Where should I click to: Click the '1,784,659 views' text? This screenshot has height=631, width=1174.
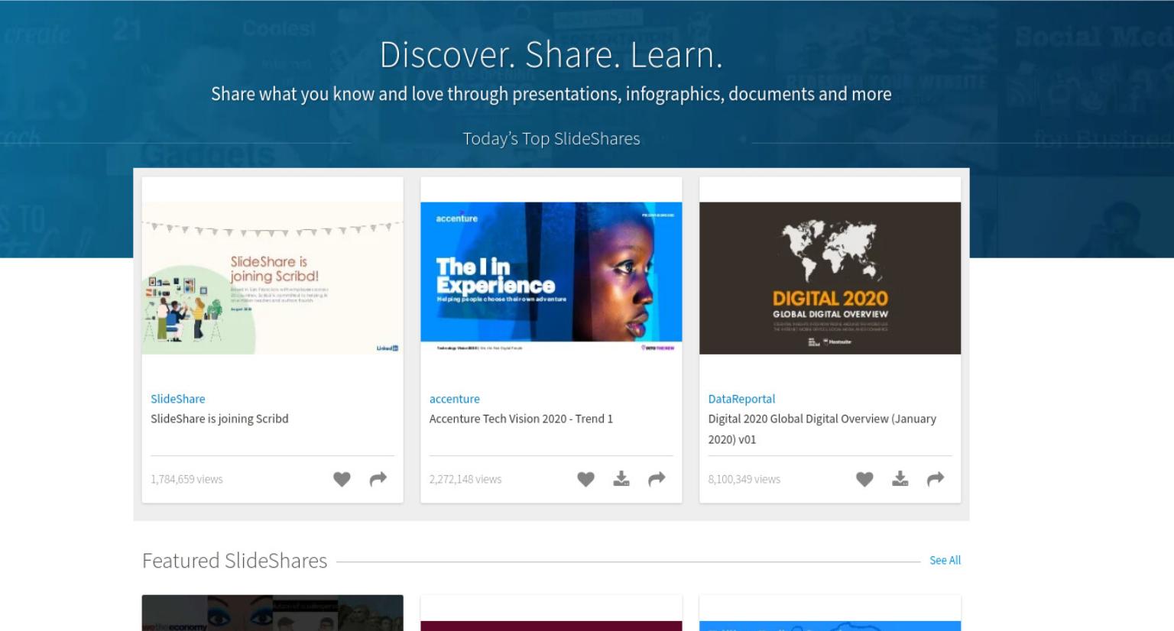click(186, 480)
